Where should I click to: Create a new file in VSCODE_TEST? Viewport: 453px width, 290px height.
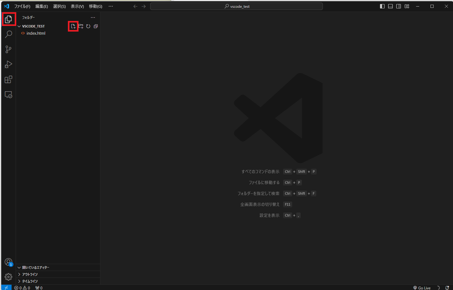[73, 26]
